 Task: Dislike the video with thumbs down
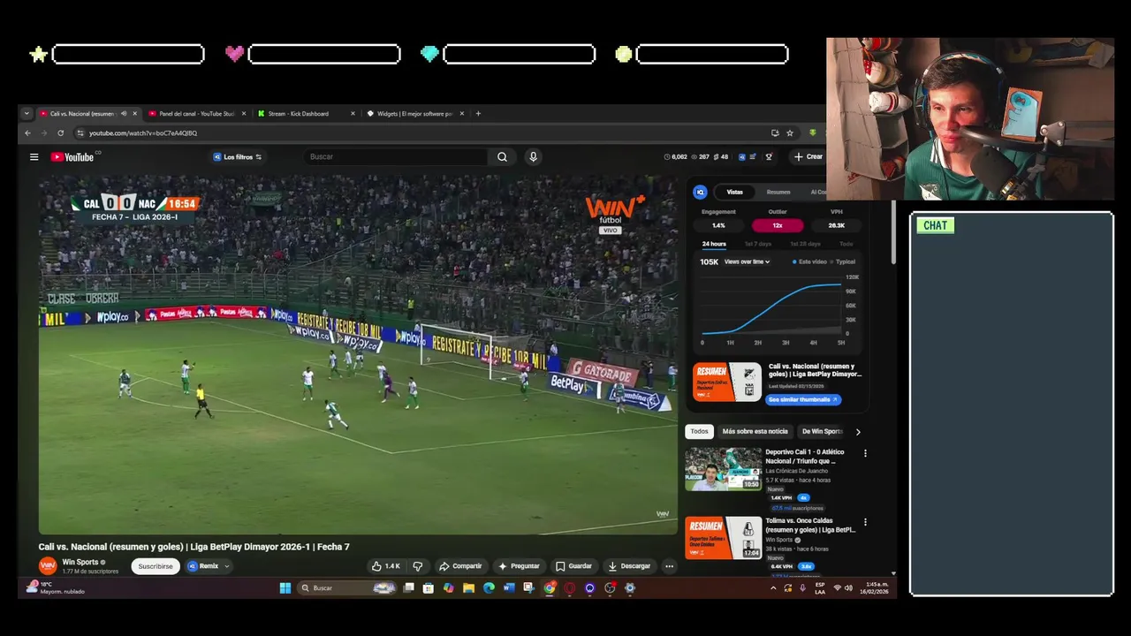point(418,566)
